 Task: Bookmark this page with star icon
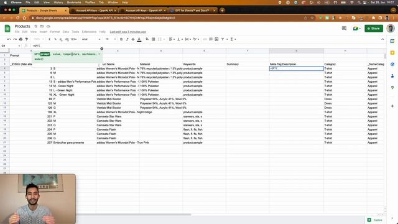click(x=312, y=18)
